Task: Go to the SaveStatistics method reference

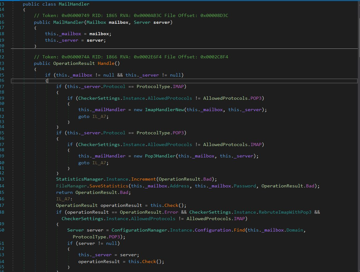Action: pyautogui.click(x=109, y=186)
